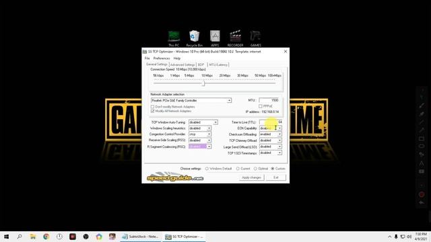
Task: Open the black round app on taskbar
Action: point(86,237)
